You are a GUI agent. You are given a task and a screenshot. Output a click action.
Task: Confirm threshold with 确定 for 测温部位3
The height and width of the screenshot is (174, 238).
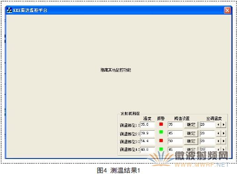(x=191, y=141)
